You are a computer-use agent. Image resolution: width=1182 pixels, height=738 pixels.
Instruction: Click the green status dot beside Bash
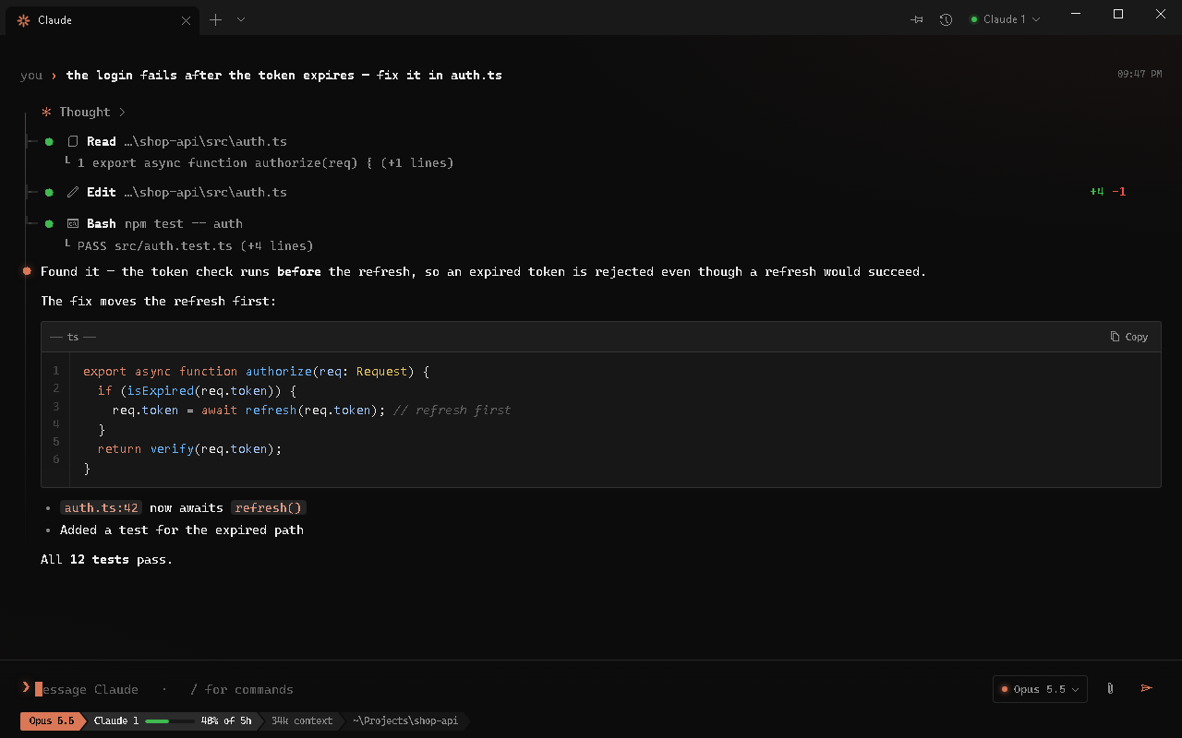49,223
